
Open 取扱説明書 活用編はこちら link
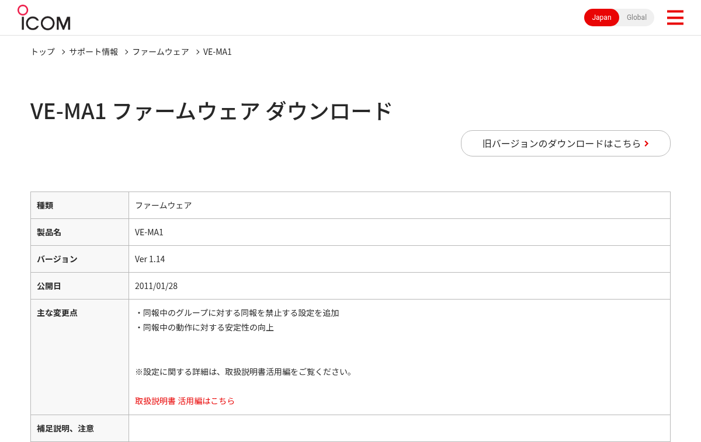click(x=185, y=401)
